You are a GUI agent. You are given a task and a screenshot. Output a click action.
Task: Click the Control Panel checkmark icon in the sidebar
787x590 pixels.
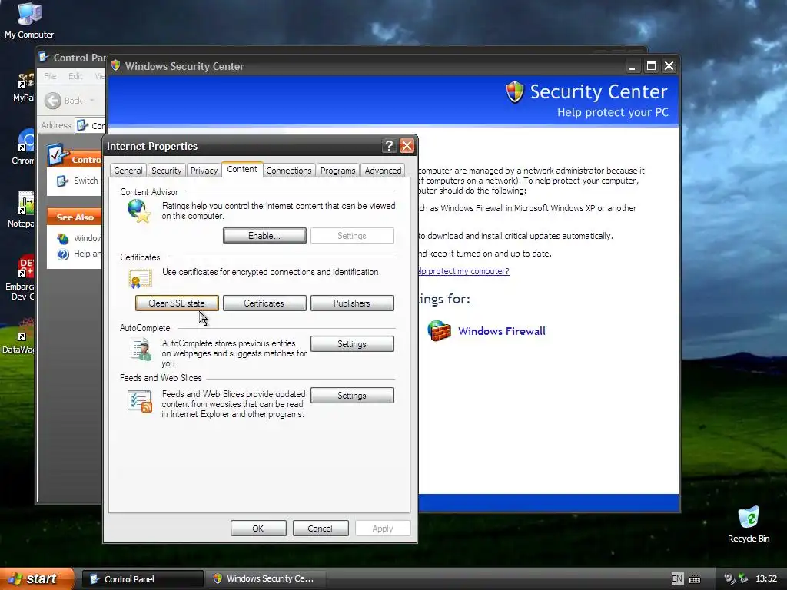[x=58, y=155]
